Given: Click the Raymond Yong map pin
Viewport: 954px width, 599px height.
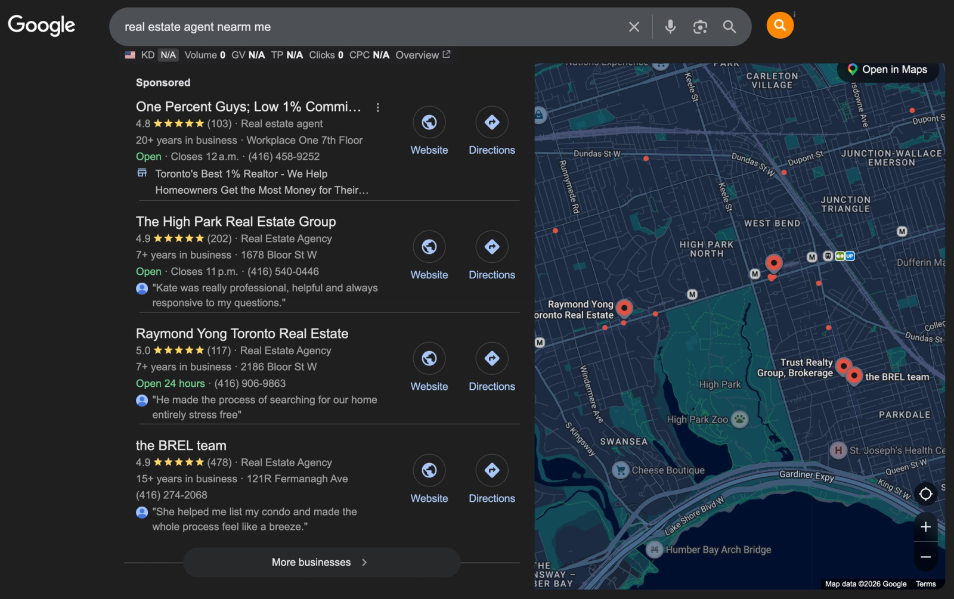Looking at the screenshot, I should coord(624,308).
